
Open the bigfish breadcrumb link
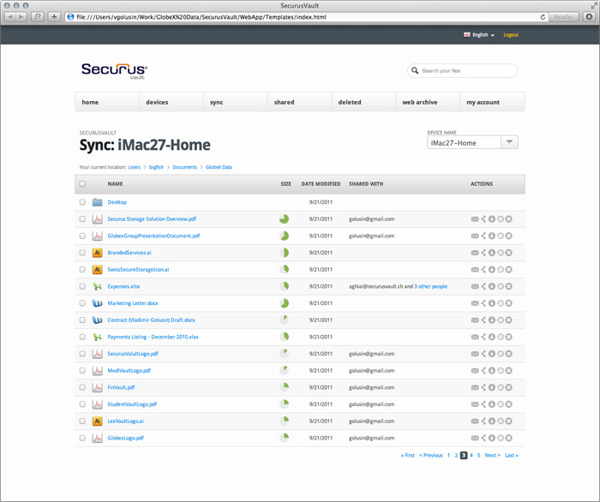(156, 167)
